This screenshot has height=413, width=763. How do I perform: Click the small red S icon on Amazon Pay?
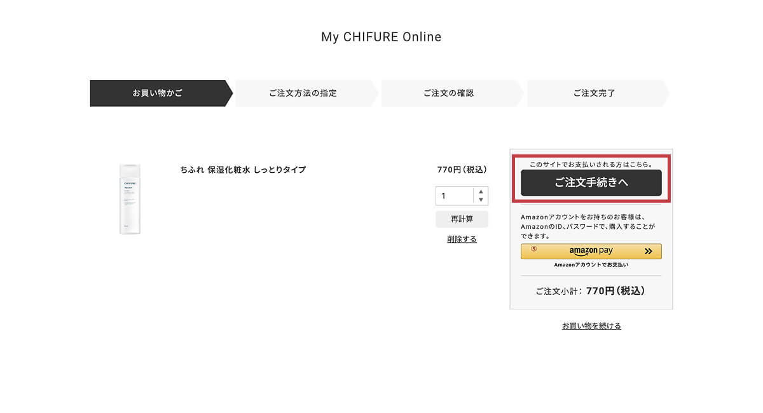click(533, 248)
